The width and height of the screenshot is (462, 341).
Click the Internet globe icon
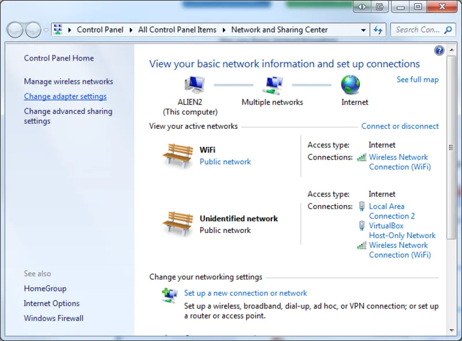(351, 84)
